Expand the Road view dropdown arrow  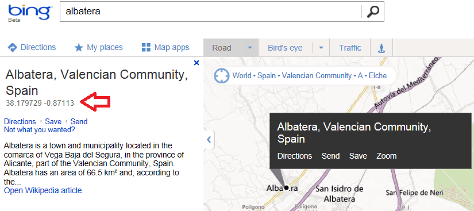click(250, 48)
